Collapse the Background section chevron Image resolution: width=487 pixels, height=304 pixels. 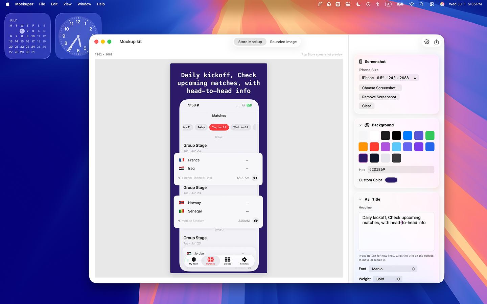[361, 125]
